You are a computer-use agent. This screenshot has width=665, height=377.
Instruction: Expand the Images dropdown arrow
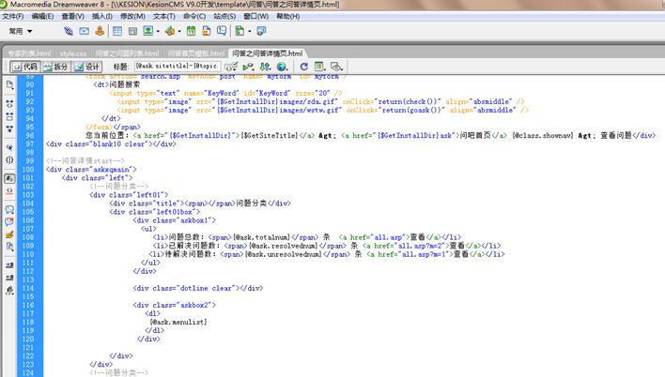pos(158,31)
